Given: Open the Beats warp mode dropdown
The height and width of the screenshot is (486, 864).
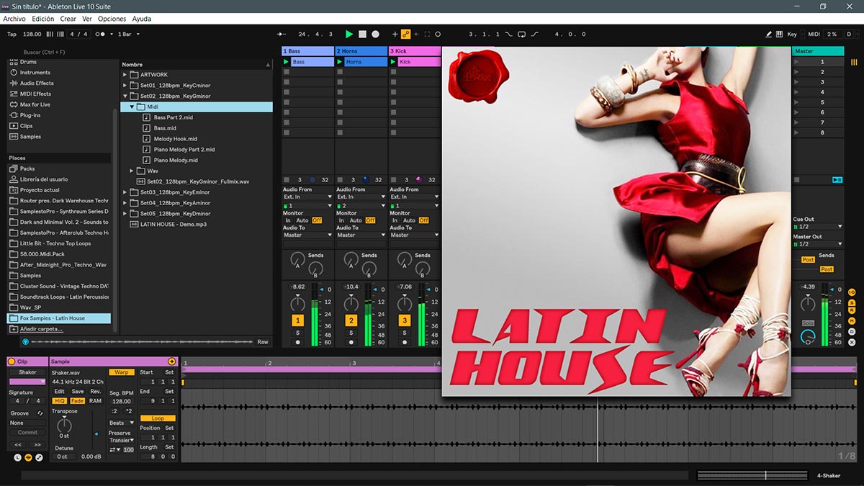Looking at the screenshot, I should pyautogui.click(x=121, y=423).
